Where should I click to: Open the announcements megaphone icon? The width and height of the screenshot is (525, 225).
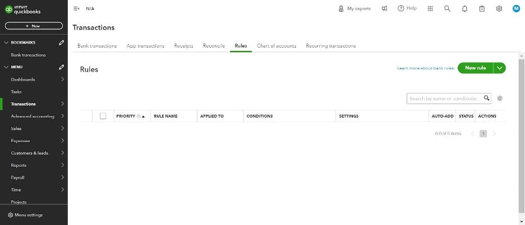coord(384,9)
